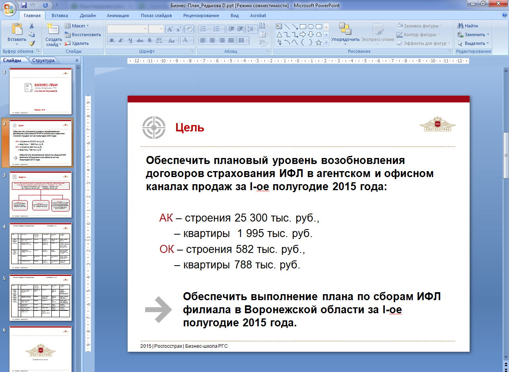Select the block down arrow shape
This screenshot has height=372, width=509.
tap(311, 35)
